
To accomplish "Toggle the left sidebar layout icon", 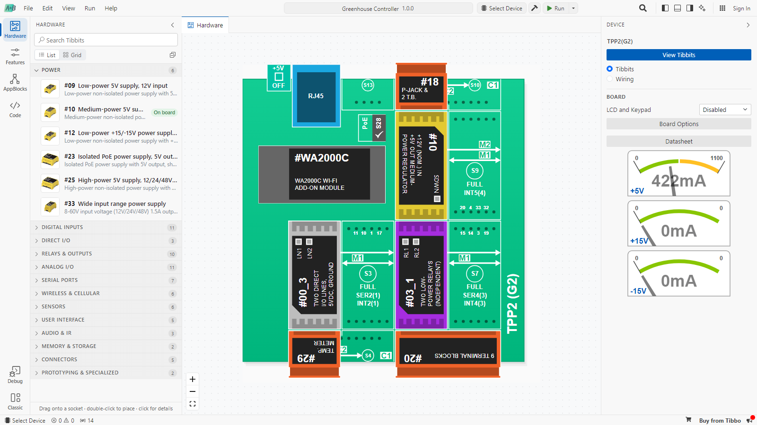I will pyautogui.click(x=665, y=8).
